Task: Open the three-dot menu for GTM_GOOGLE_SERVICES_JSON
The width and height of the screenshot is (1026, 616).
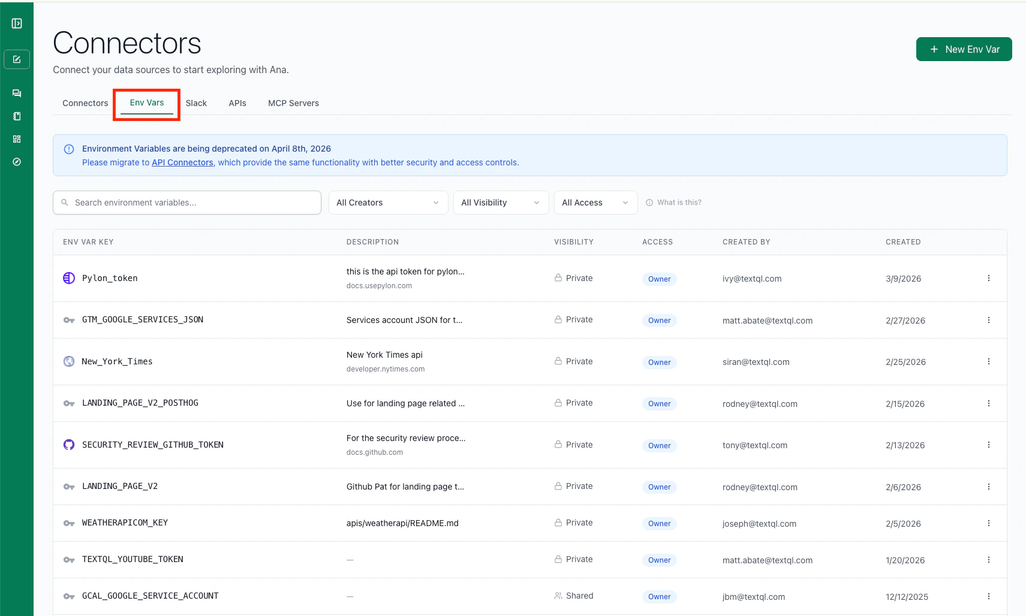Action: 989,320
